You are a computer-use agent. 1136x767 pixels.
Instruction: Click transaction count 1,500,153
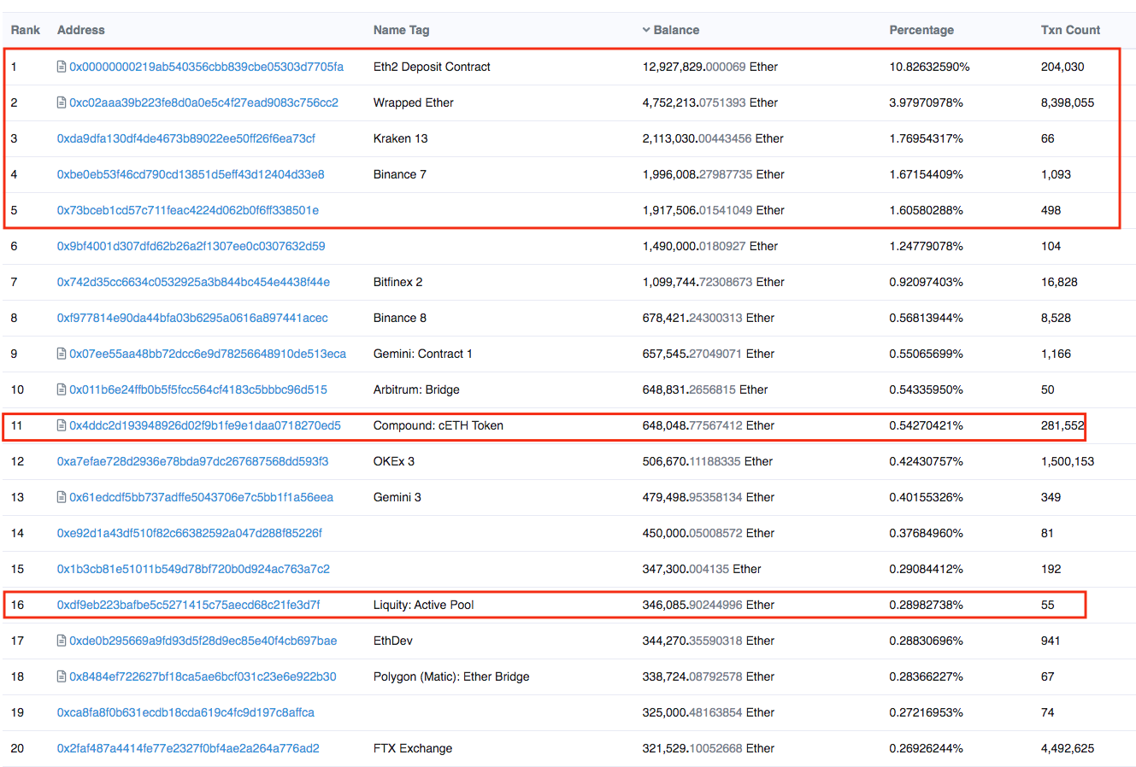coord(1068,461)
